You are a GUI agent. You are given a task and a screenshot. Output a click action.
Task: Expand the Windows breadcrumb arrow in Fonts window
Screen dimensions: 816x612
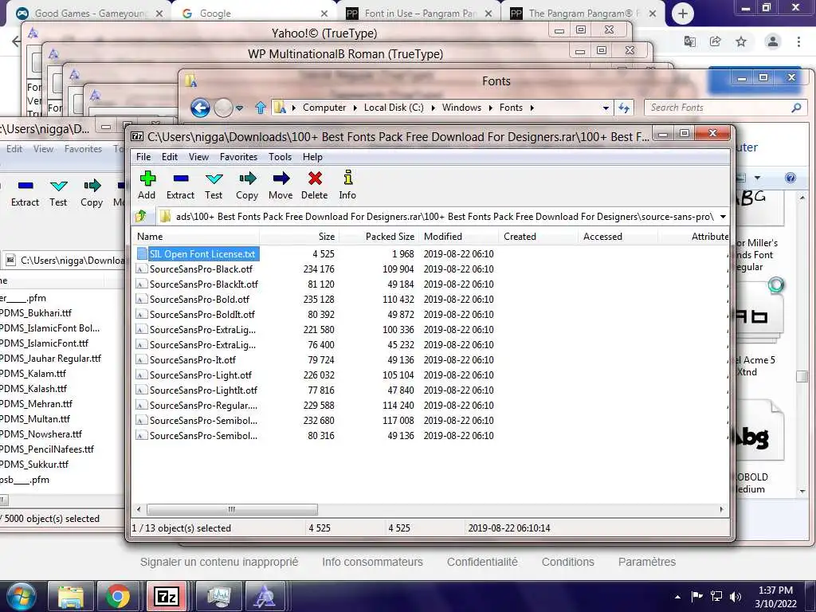(x=490, y=108)
